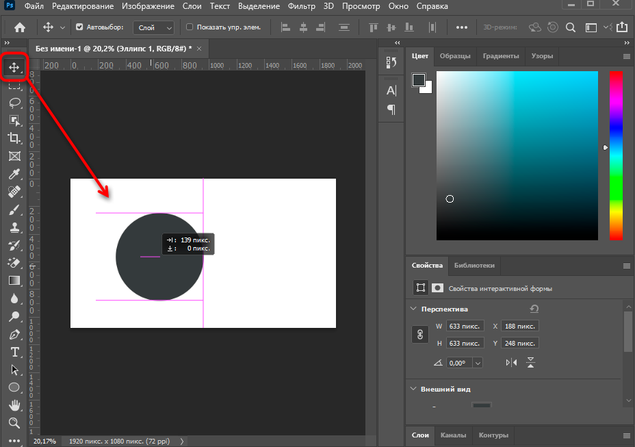Select the Zoom tool in toolbar
Viewport: 635px width, 447px height.
click(14, 423)
